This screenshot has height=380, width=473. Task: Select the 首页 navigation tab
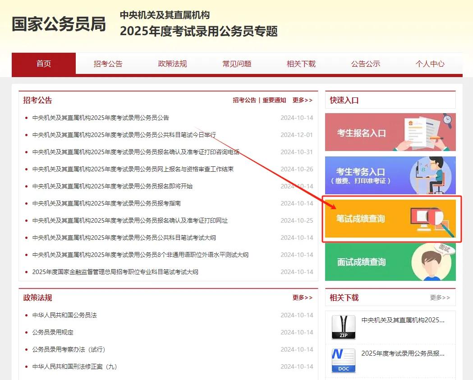43,64
